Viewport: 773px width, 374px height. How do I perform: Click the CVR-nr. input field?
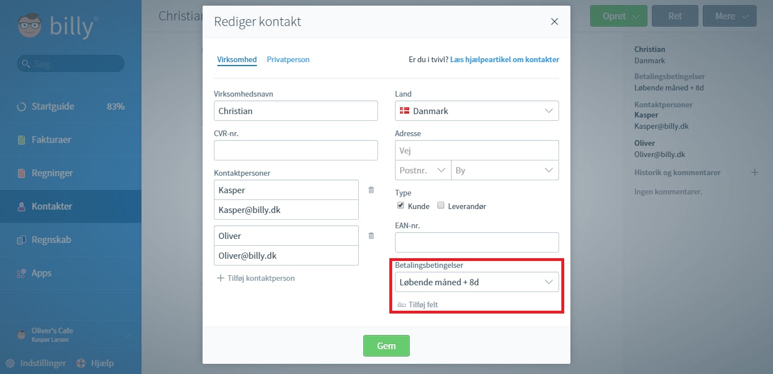point(296,150)
